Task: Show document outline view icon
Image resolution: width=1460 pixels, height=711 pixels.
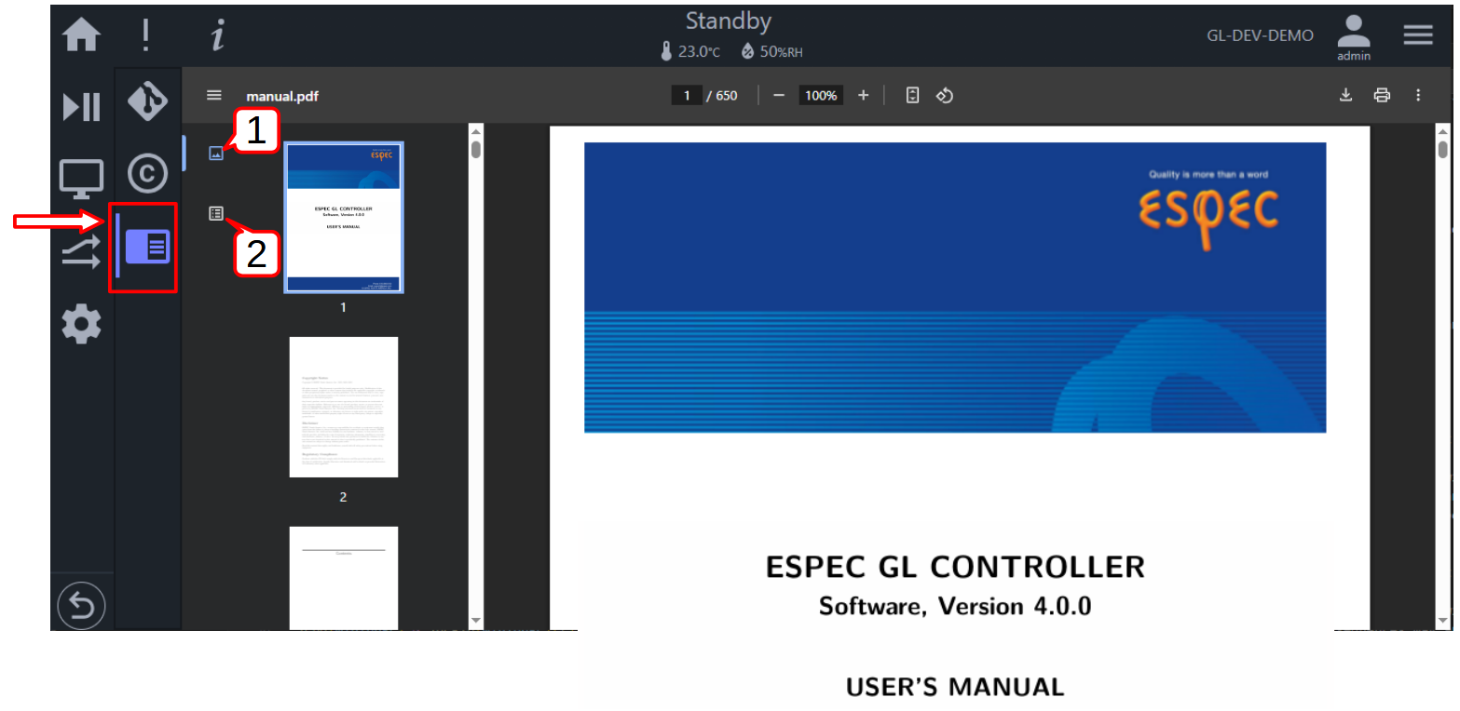Action: click(216, 214)
